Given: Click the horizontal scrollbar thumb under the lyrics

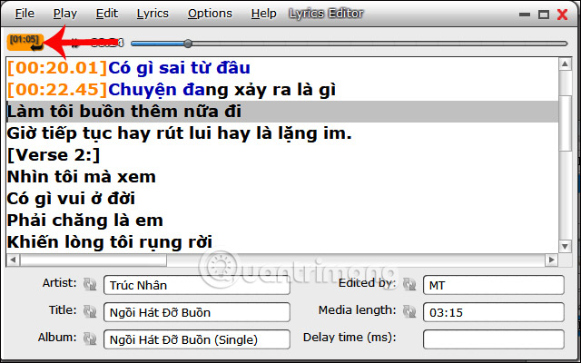Looking at the screenshot, I should (94, 260).
